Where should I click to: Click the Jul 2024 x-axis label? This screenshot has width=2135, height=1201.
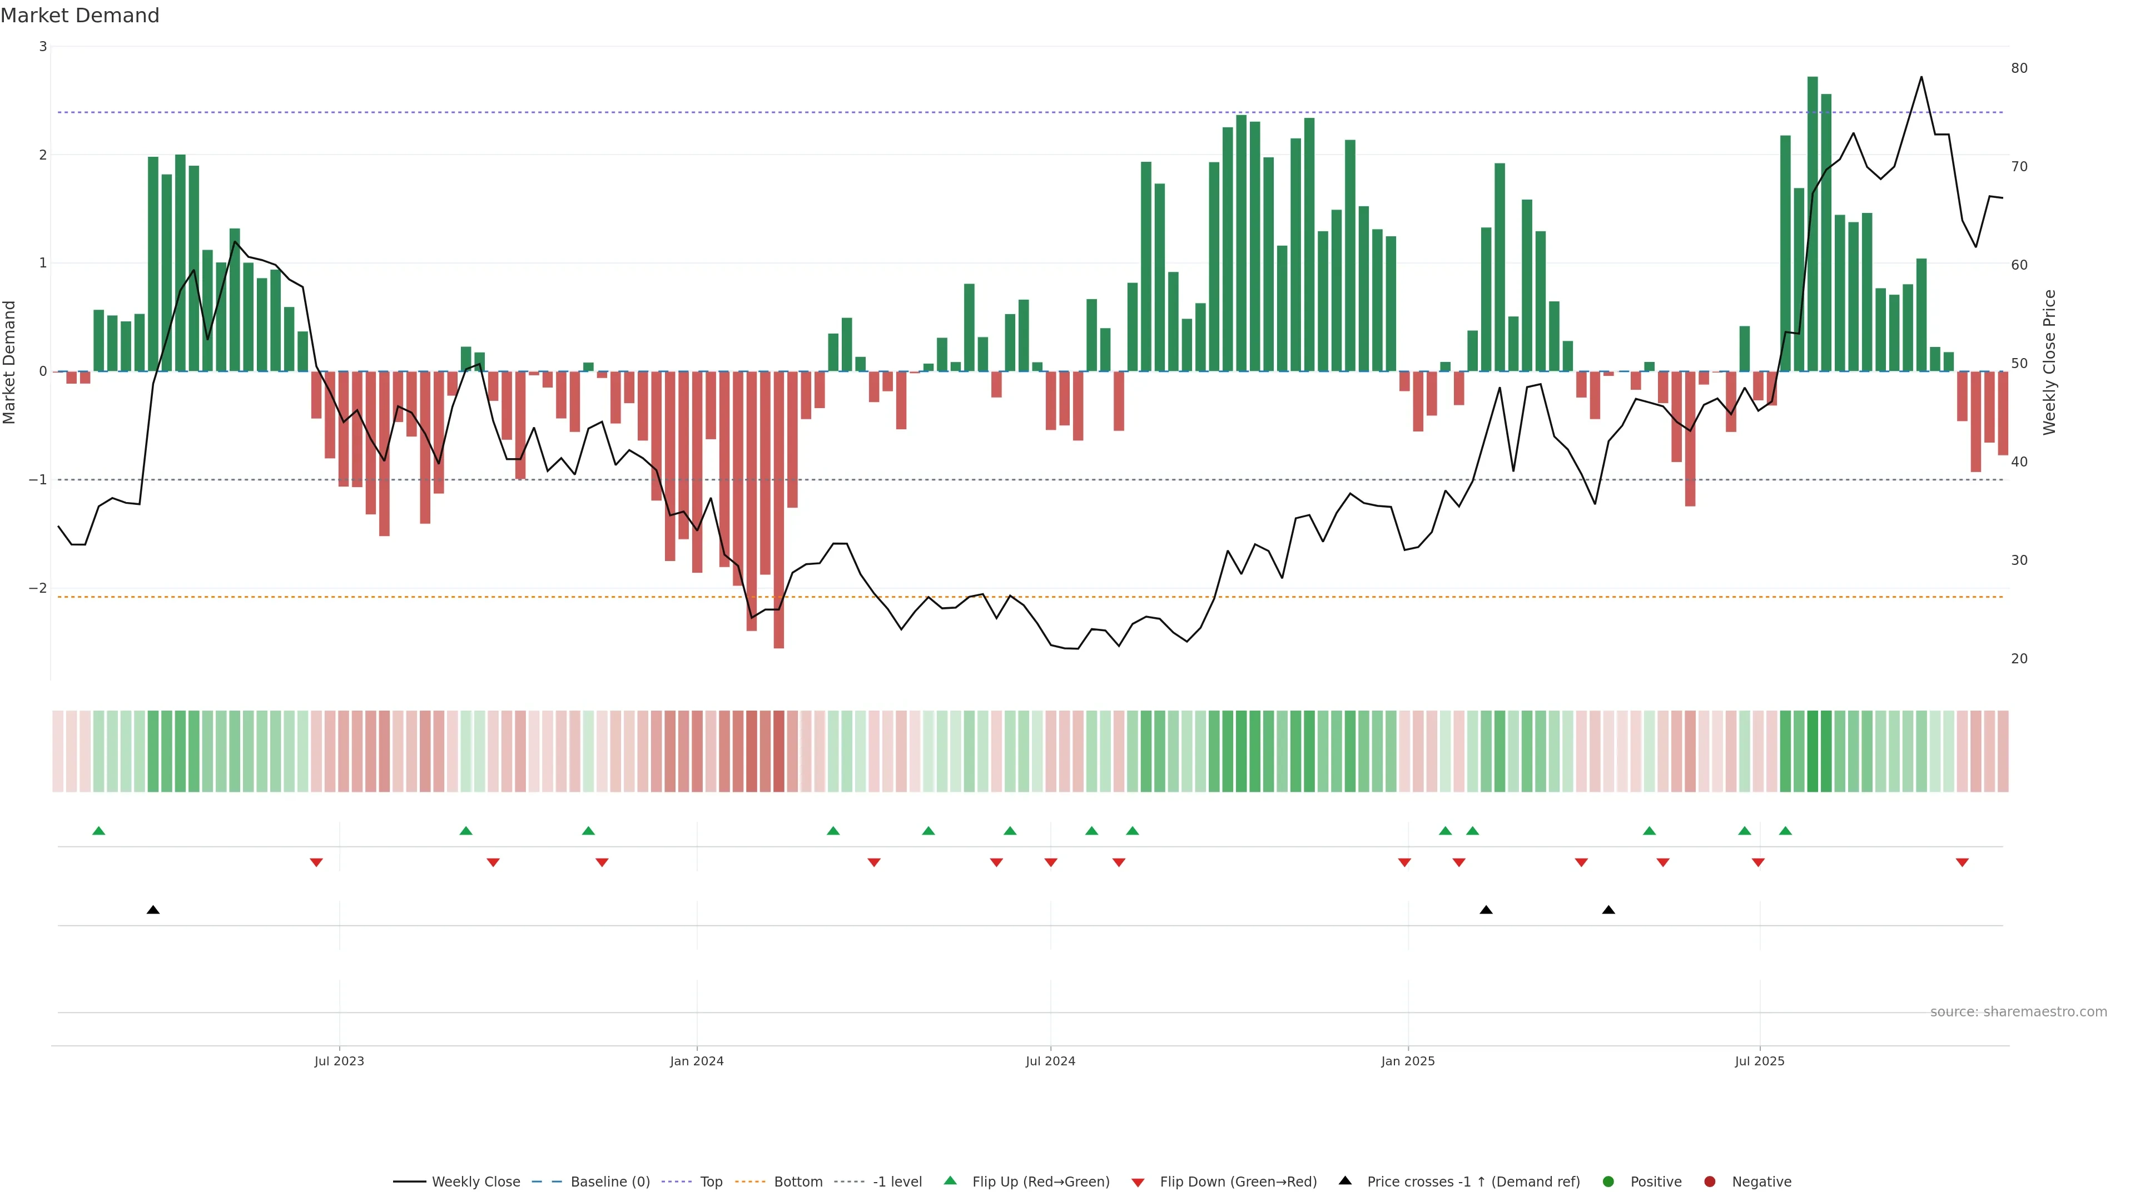point(1050,1061)
